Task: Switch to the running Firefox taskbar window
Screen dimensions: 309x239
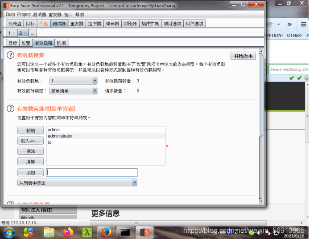Action: tap(106, 232)
